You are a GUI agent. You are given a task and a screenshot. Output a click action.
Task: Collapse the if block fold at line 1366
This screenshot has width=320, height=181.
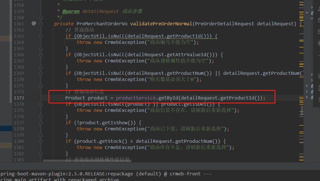click(41, 55)
